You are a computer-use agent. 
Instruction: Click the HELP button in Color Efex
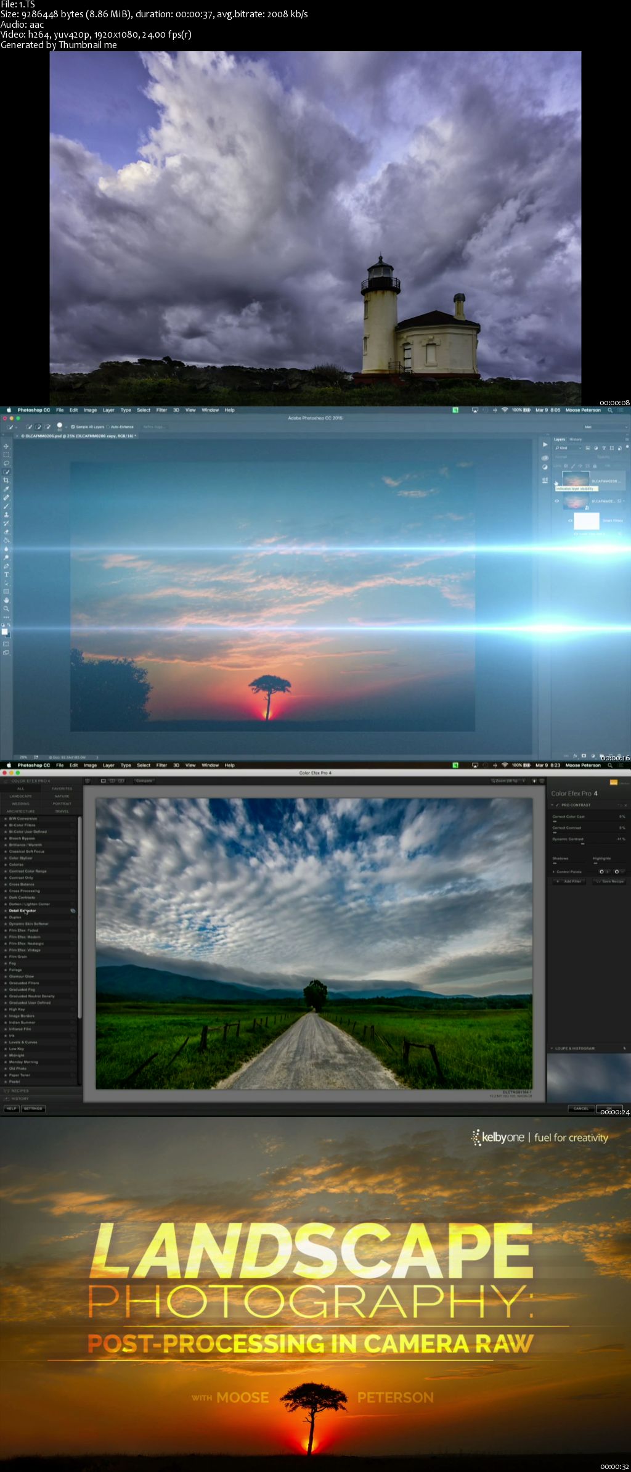pos(11,1108)
